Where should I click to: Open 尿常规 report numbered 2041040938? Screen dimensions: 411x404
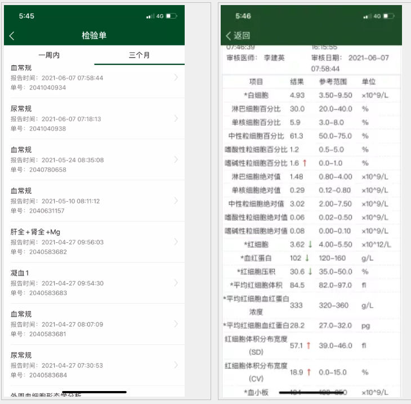tap(94, 119)
